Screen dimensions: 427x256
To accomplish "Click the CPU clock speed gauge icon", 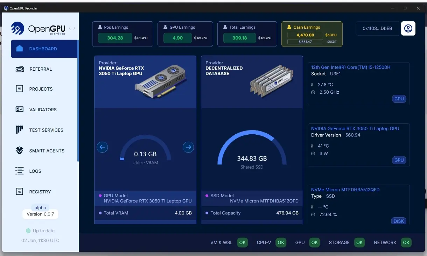I will point(313,92).
